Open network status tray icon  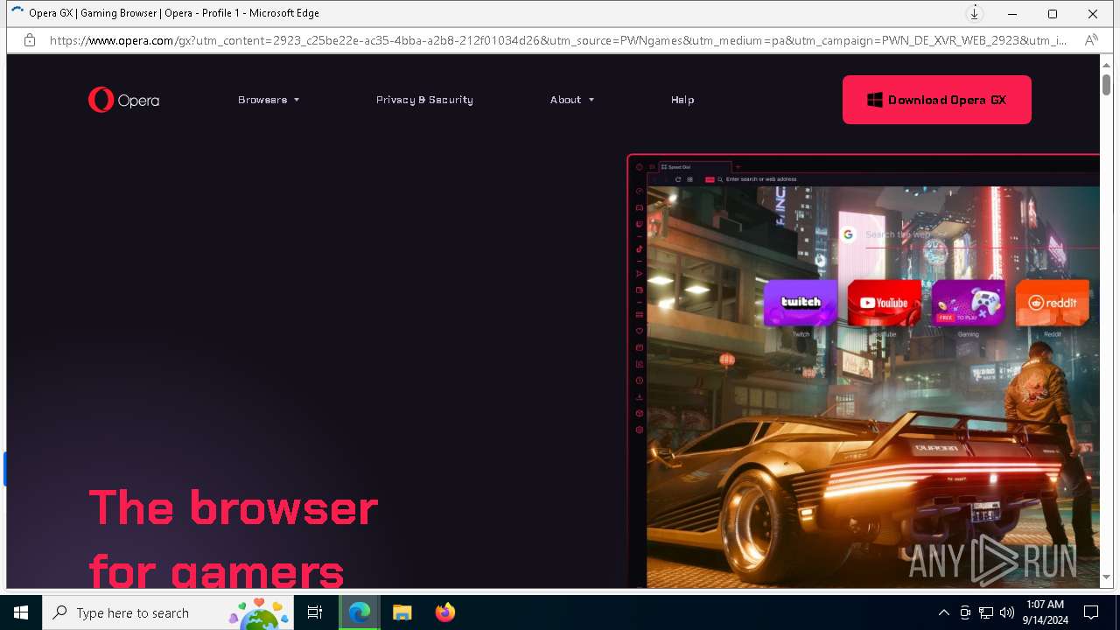point(986,612)
